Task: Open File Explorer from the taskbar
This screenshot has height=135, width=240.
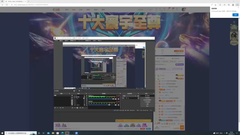Action: (53, 133)
